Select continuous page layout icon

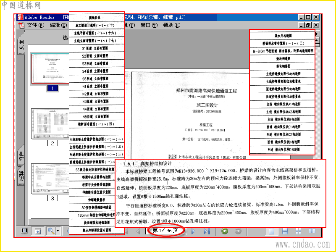click(285, 231)
